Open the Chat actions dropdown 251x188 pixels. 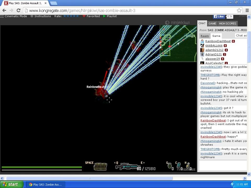(241, 36)
